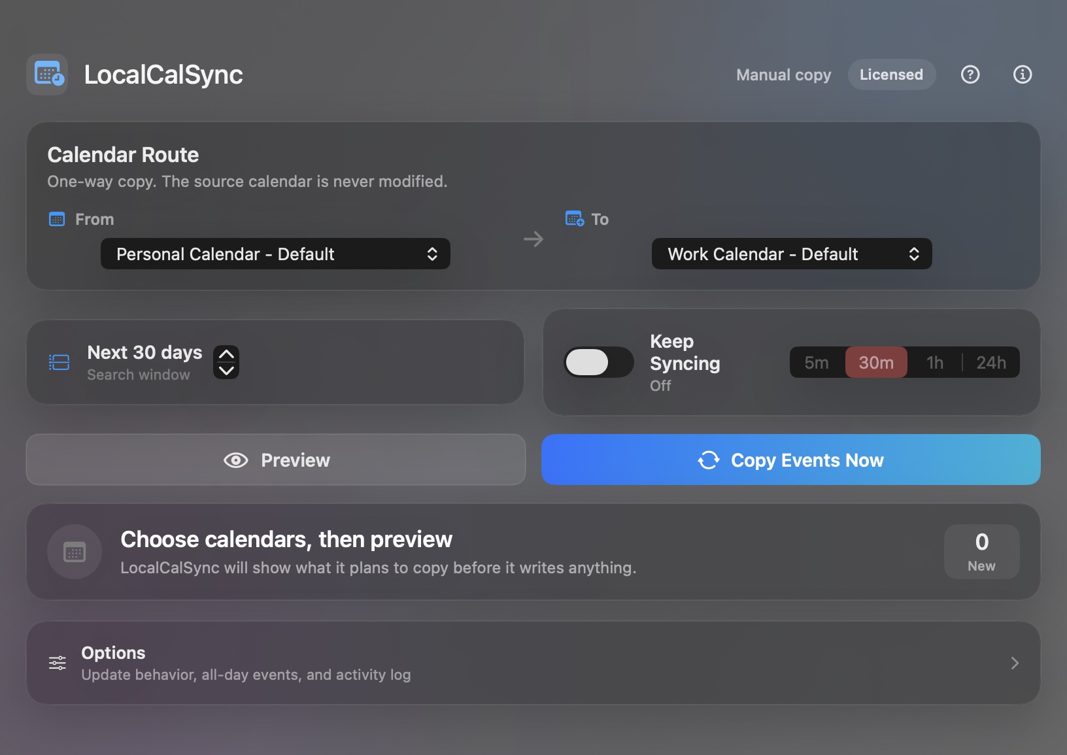Expand the Options row chevron
Viewport: 1067px width, 755px height.
(x=1015, y=663)
